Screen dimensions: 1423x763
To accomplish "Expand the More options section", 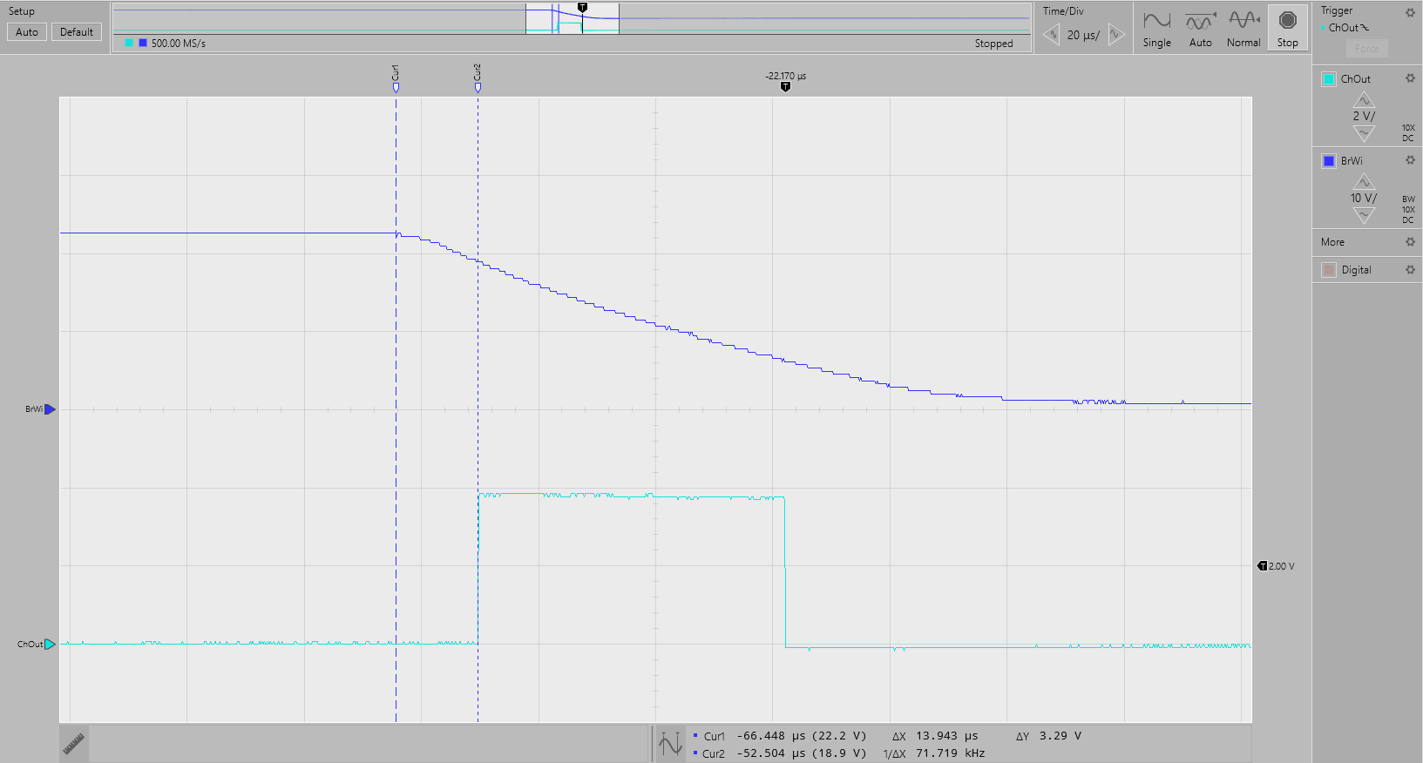I will click(x=1332, y=242).
